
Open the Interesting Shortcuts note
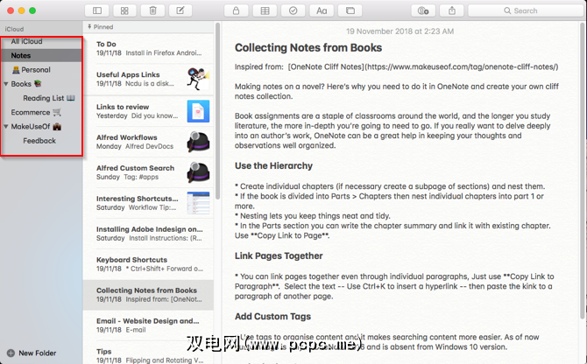[x=148, y=203]
